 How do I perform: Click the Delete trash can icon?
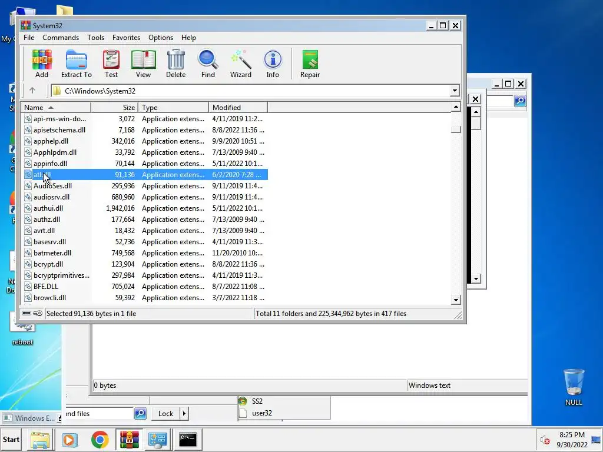[x=175, y=64]
